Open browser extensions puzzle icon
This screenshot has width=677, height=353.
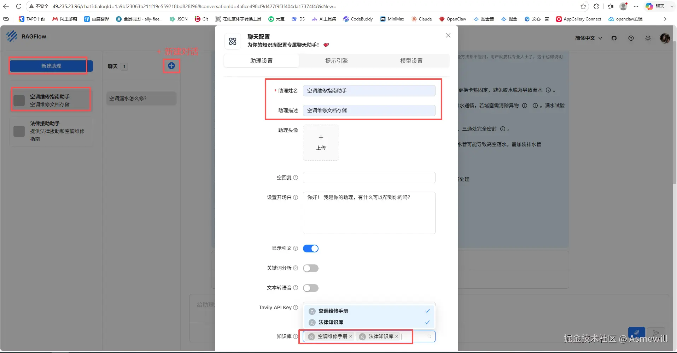[596, 6]
